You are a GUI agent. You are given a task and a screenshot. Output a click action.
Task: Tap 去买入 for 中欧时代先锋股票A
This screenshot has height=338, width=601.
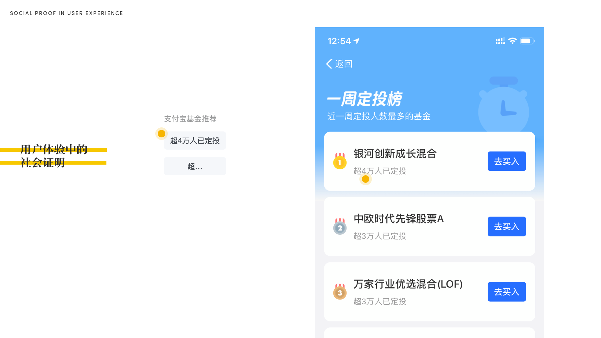[x=507, y=227]
